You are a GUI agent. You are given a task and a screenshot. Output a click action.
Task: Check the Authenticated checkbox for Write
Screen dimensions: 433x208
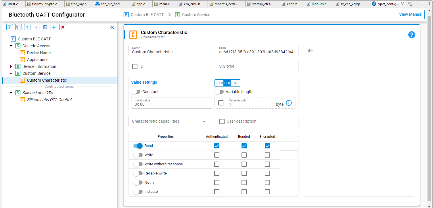tap(217, 155)
